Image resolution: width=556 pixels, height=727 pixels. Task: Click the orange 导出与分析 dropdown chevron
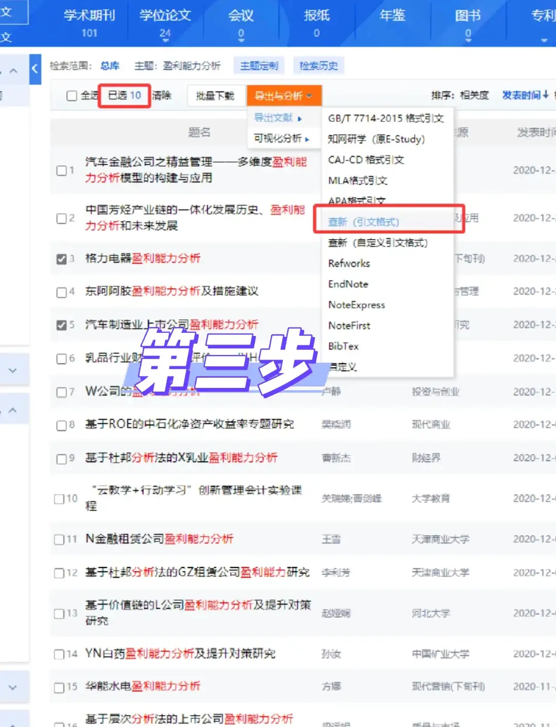click(x=309, y=96)
